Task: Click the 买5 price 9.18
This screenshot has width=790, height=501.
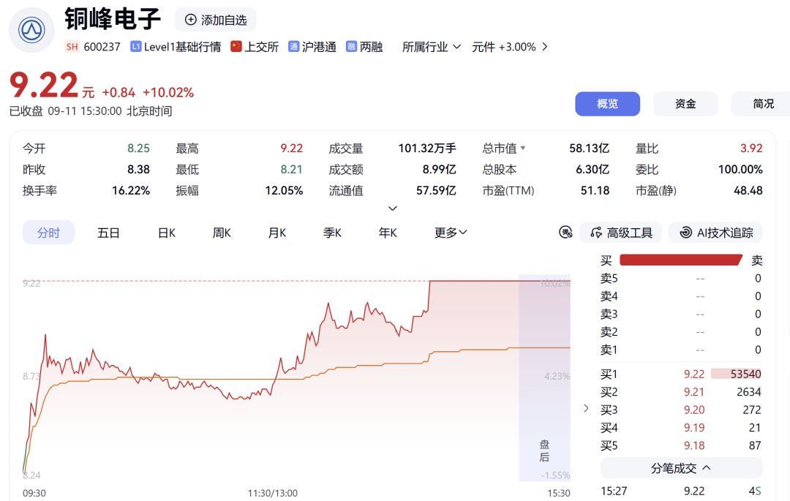Action: click(x=693, y=445)
